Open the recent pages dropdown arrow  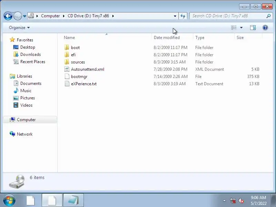click(x=24, y=16)
